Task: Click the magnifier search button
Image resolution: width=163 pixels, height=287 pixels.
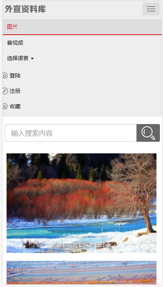Action: coord(148,133)
